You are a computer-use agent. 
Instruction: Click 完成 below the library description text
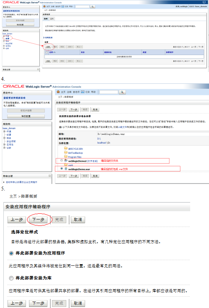(x=59, y=303)
